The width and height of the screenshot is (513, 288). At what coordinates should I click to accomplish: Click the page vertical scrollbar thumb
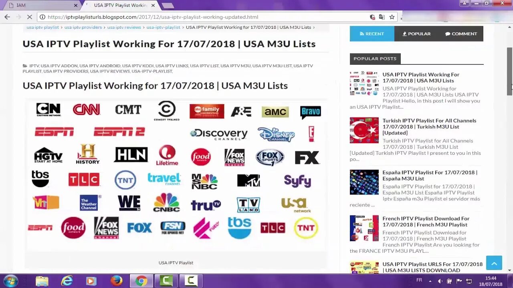(509, 71)
